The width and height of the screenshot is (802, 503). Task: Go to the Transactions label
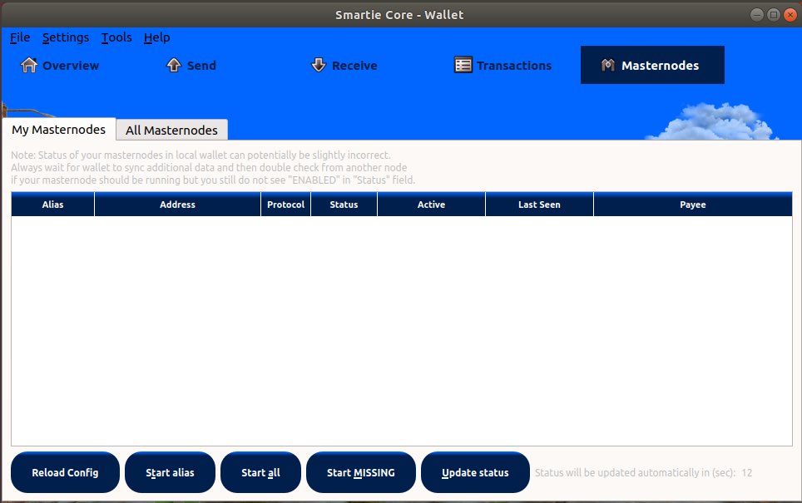coord(514,66)
